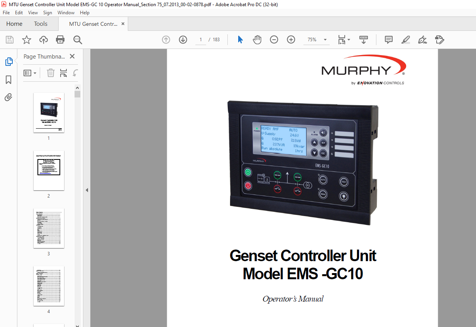
Task: Open the fit page options dropdown
Action: click(344, 40)
